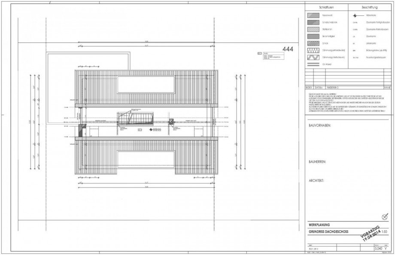This screenshot has width=395, height=255.
Task: Click the "INDEX" column header
Action: (309, 88)
